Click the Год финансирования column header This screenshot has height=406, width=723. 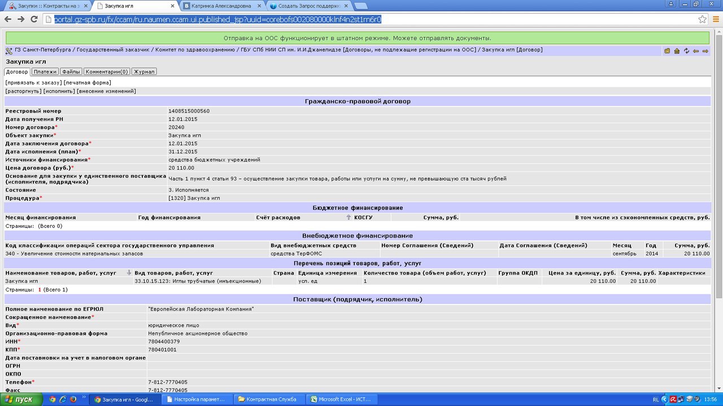pyautogui.click(x=169, y=217)
